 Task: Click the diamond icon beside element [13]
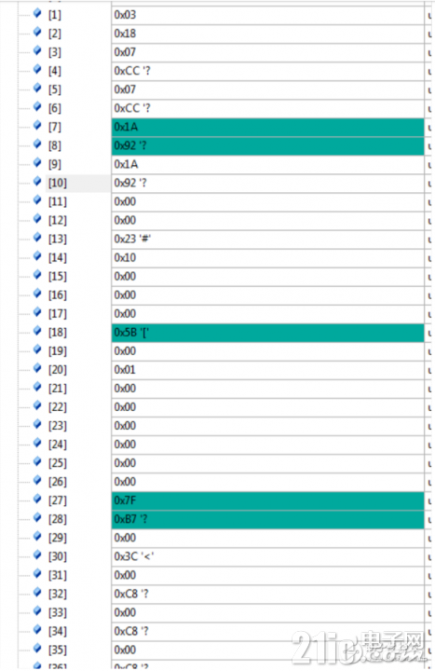[37, 237]
